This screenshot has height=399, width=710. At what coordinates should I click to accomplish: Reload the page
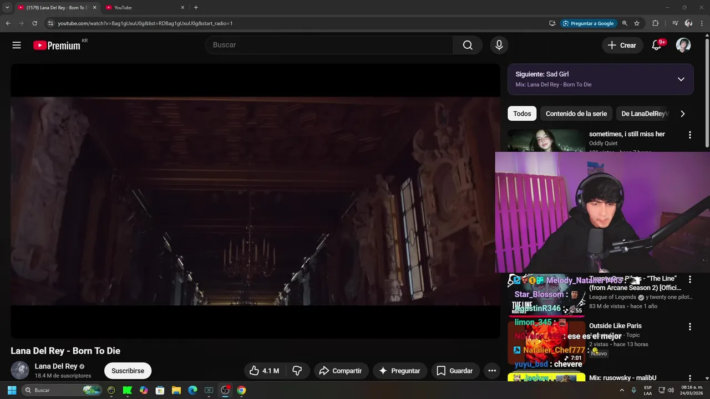(34, 23)
